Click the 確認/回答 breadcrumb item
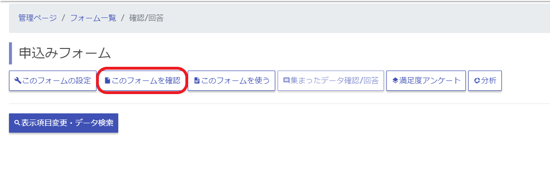Image resolution: width=550 pixels, height=175 pixels. pos(147,18)
